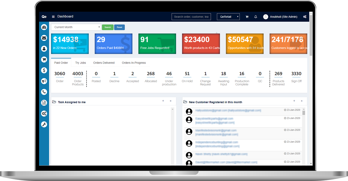Open the Dashboard gauge icon in sidebar

point(44,27)
